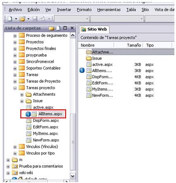
Task: Click the Soportes Contables list icon
Action: (21, 68)
